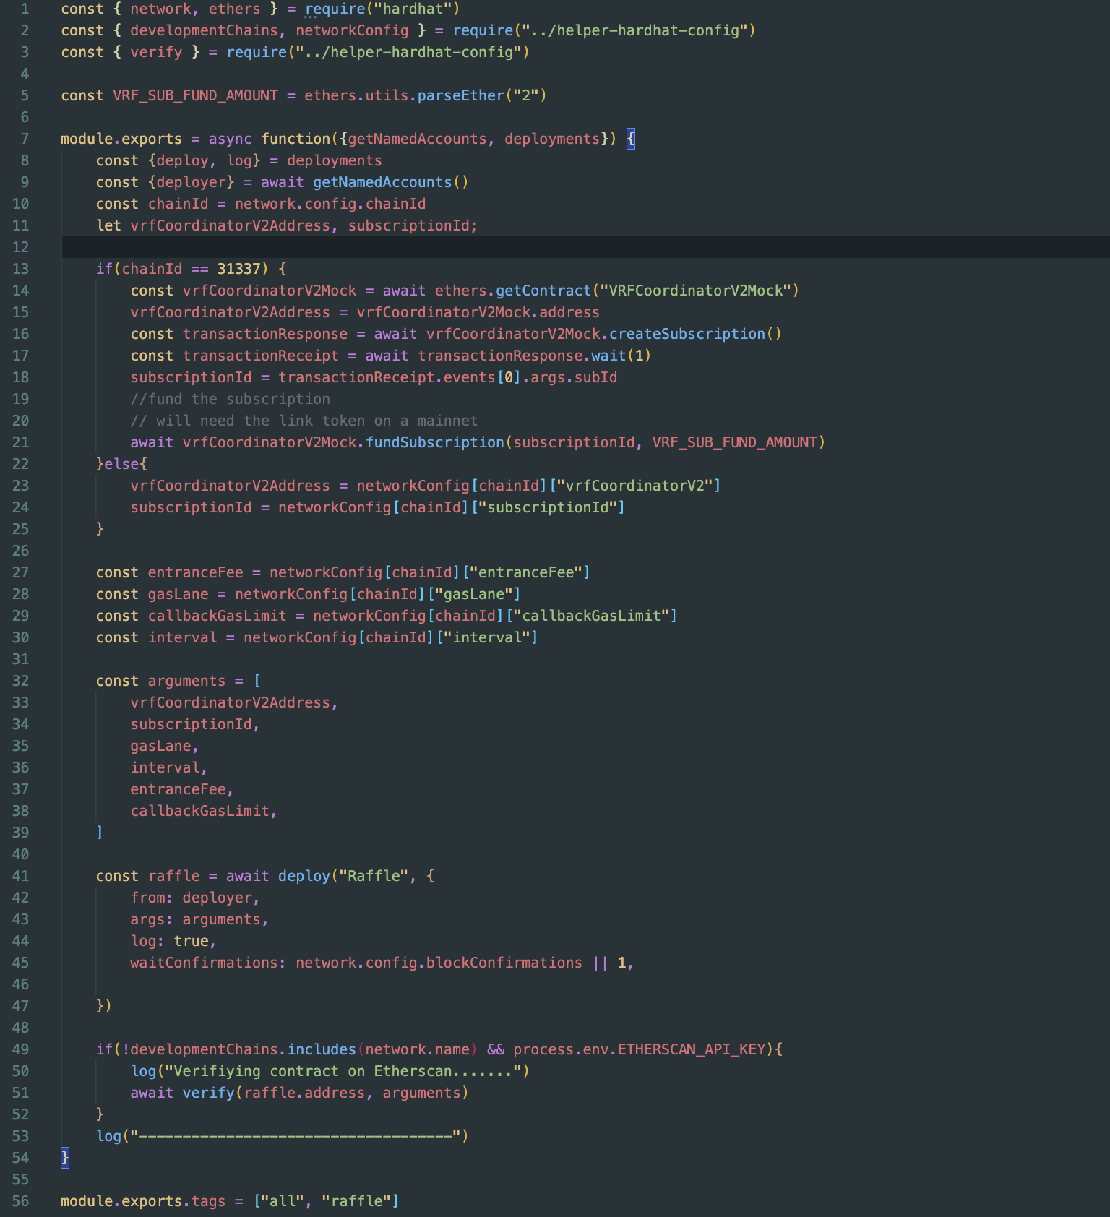Click '"vrfCoordinatorV2"' string on line 23
1110x1217 pixels.
[x=634, y=486]
